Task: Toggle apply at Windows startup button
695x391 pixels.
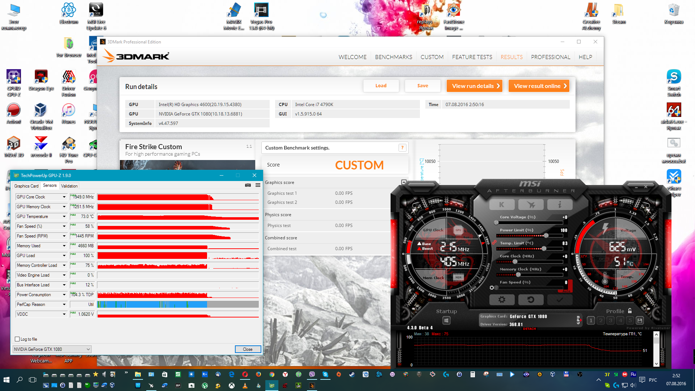Action: (446, 320)
